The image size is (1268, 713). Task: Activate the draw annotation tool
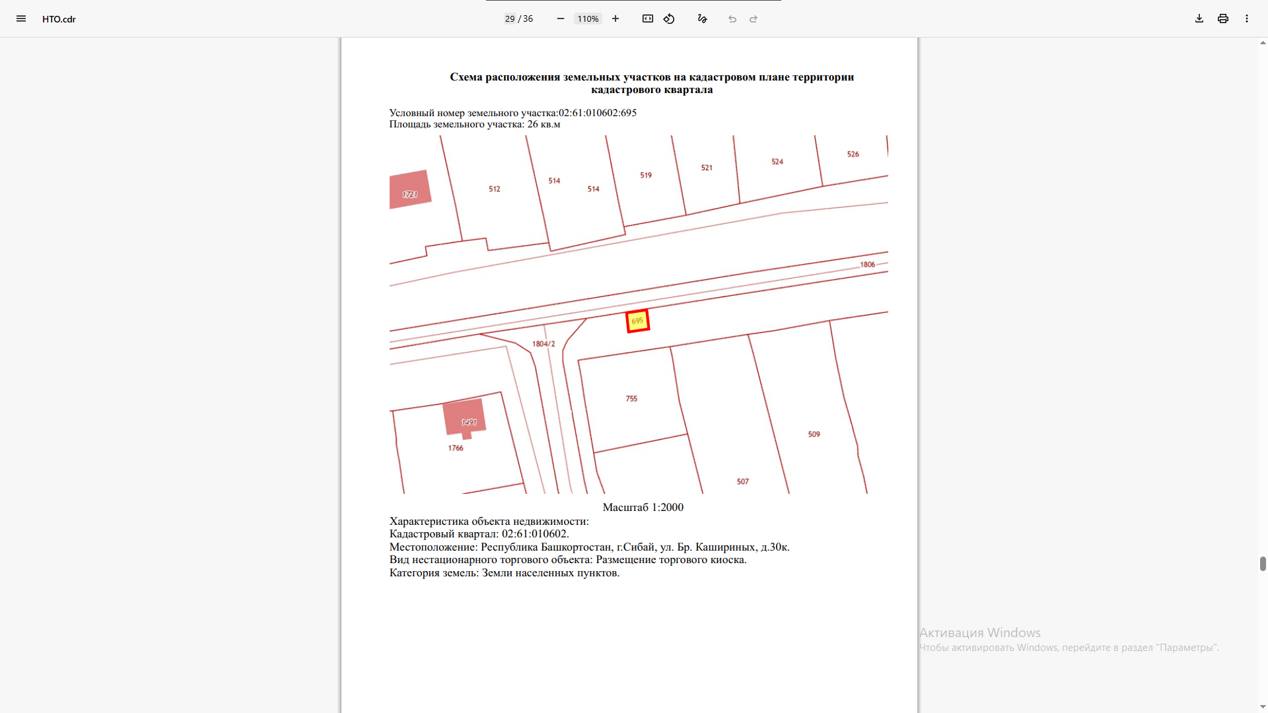703,18
